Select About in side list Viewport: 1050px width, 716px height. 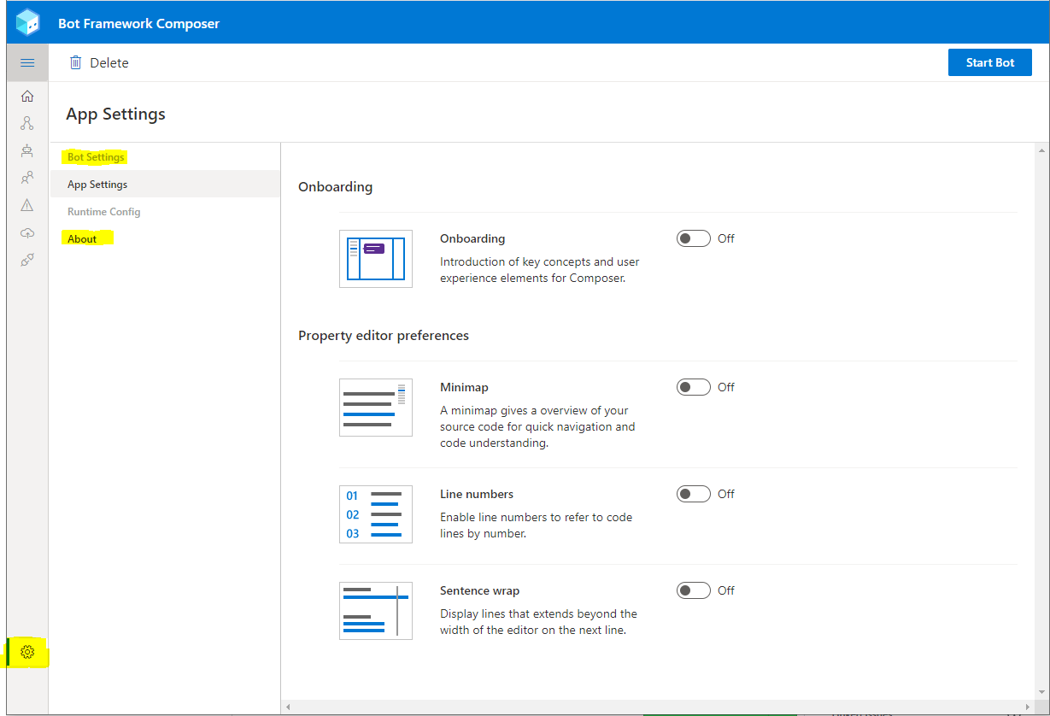tap(82, 239)
